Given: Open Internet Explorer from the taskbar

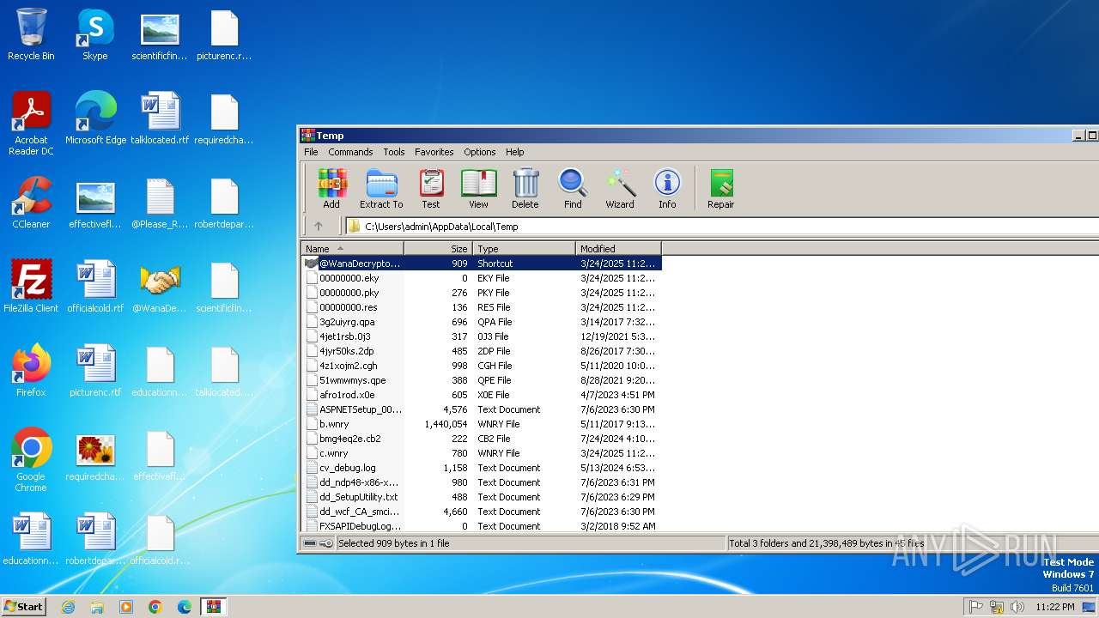Looking at the screenshot, I should coord(68,607).
